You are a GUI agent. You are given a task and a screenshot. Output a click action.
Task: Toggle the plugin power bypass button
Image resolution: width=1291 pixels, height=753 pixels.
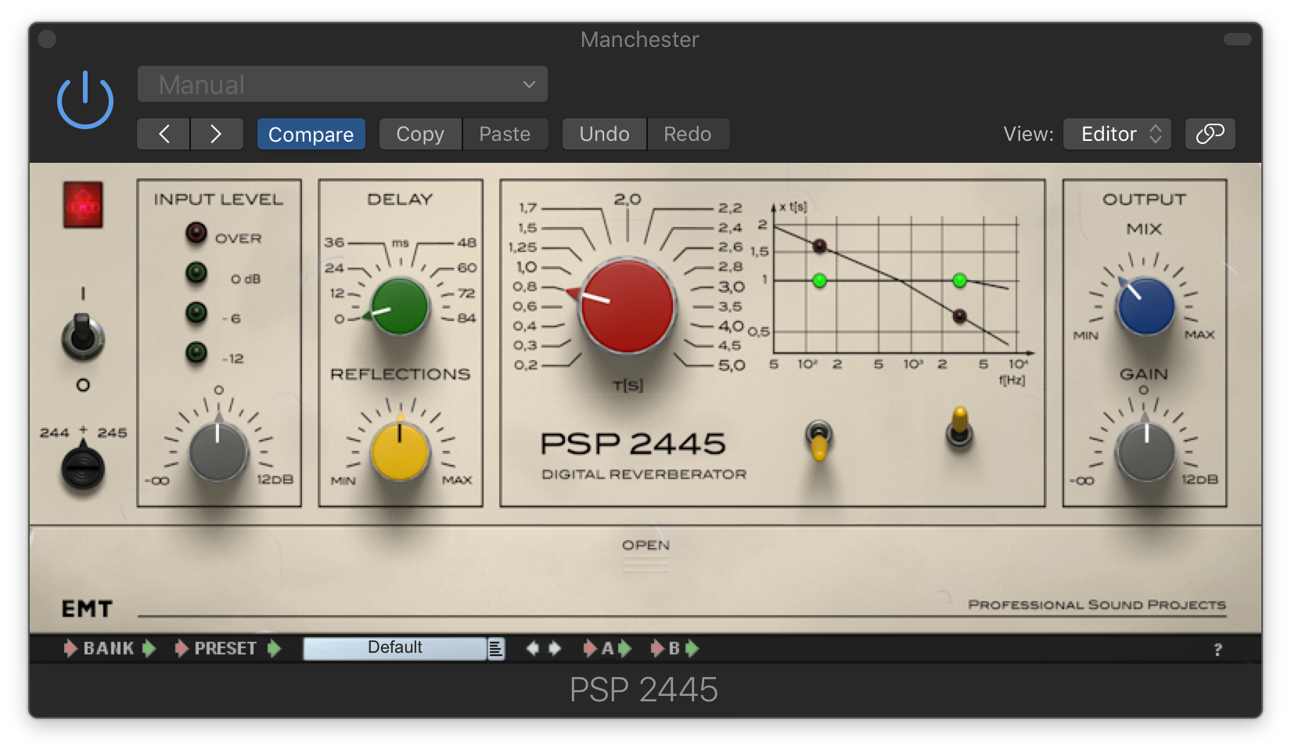(85, 100)
